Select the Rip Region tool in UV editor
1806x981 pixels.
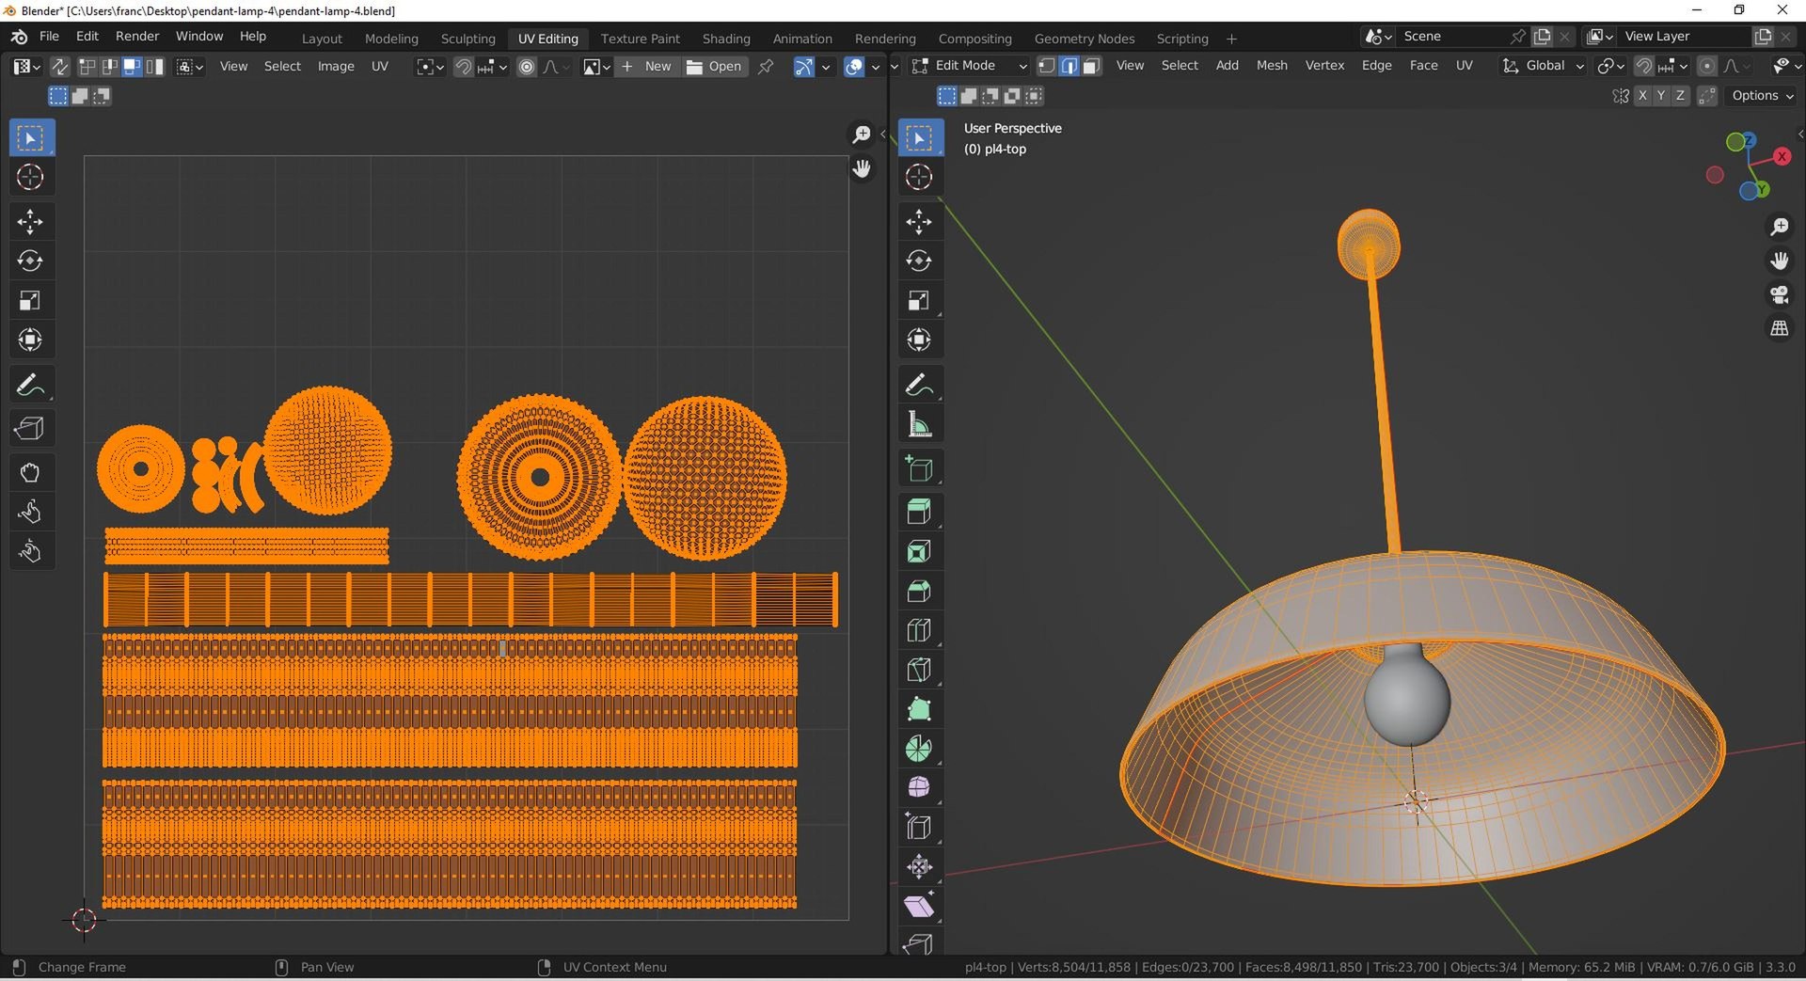30,428
